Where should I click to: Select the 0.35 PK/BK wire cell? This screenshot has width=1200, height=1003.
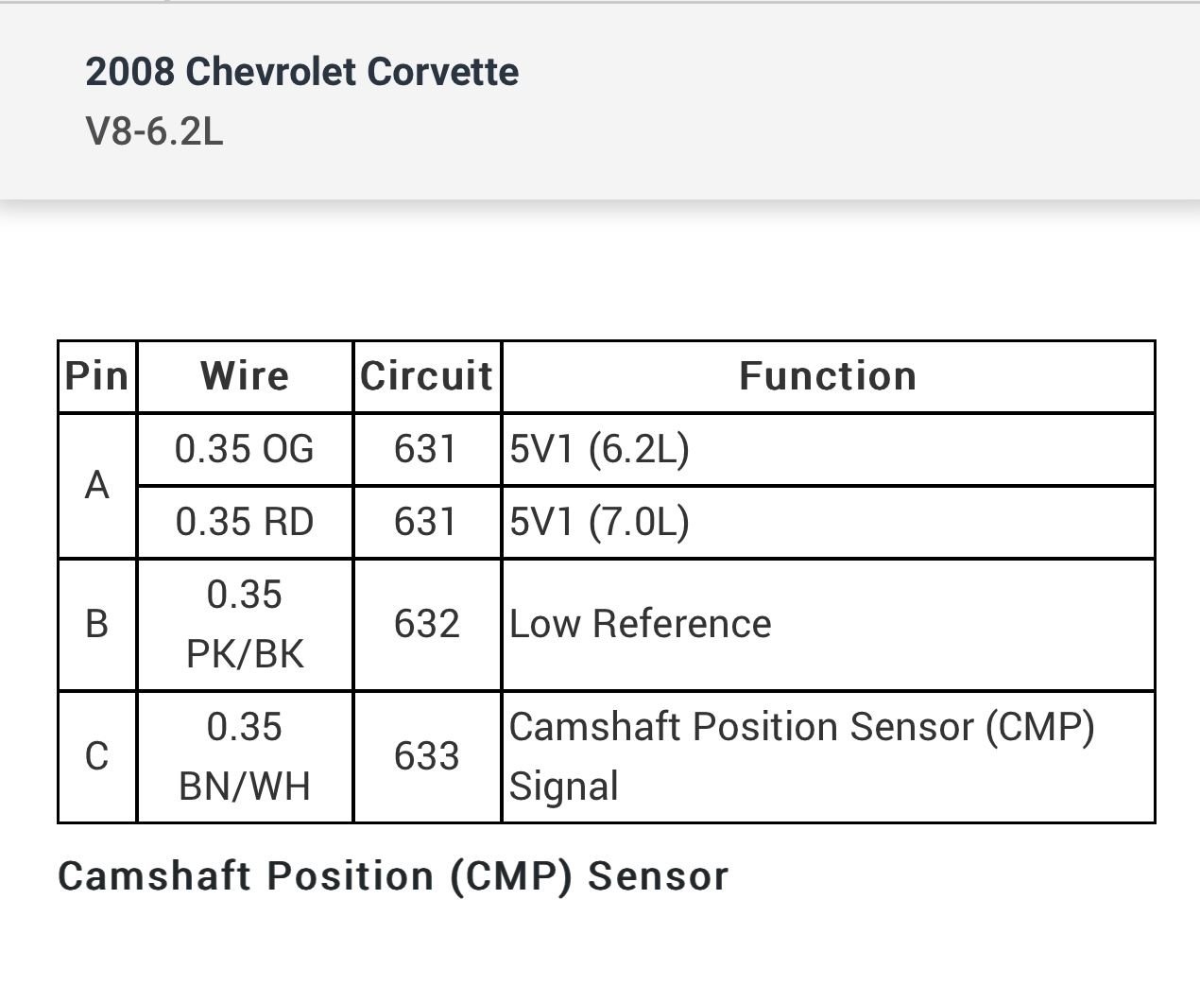pyautogui.click(x=245, y=624)
